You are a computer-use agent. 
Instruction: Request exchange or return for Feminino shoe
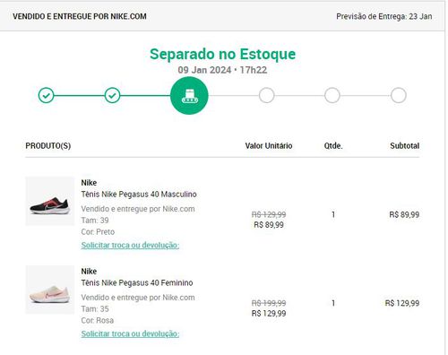(x=130, y=333)
